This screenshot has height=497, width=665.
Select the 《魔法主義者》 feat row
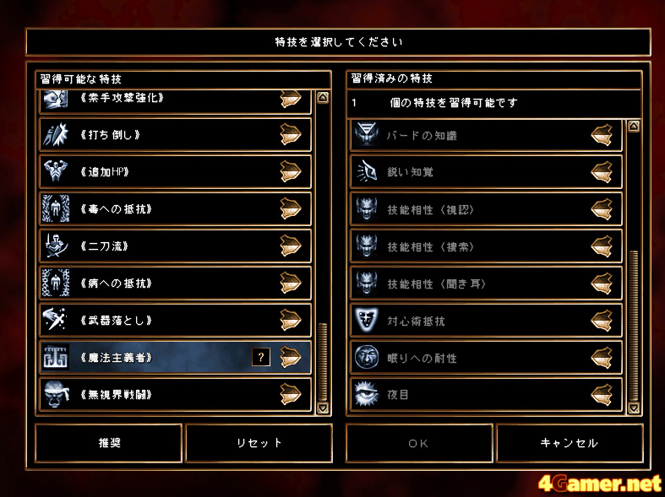pos(175,357)
